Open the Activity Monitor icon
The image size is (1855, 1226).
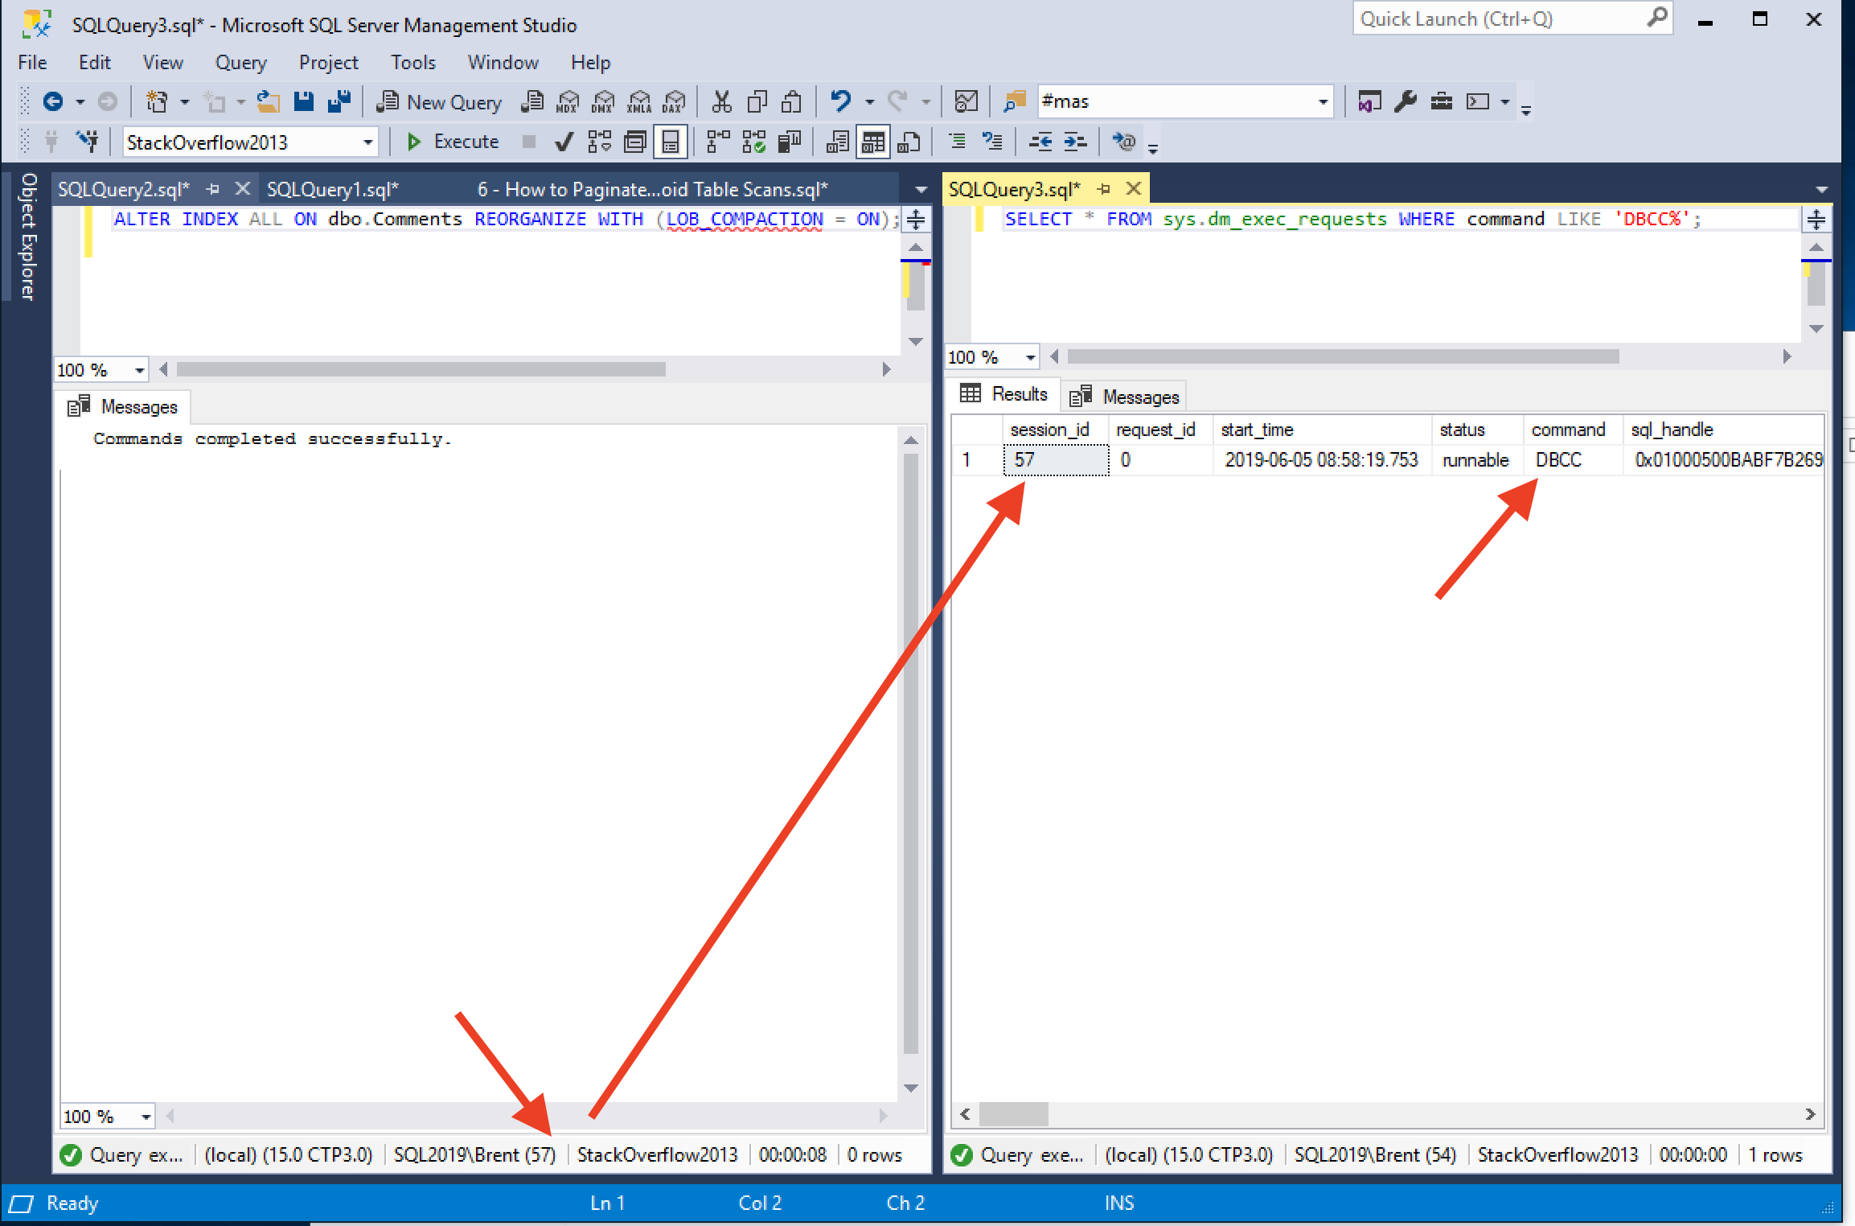tap(966, 101)
